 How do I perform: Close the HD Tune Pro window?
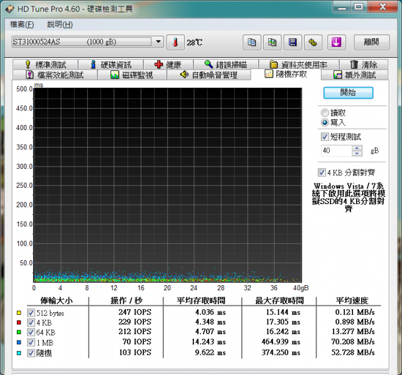click(383, 7)
